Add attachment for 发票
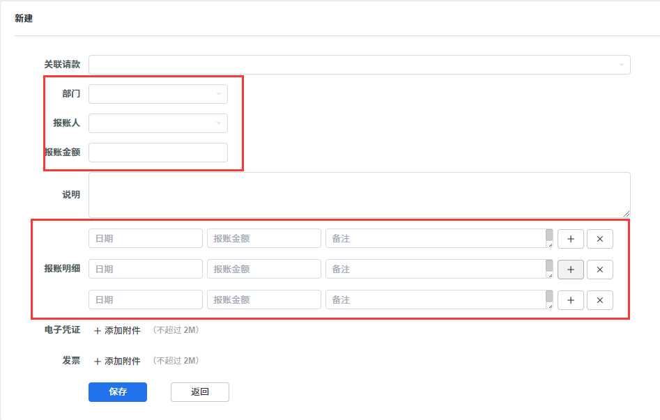660x420 pixels. point(117,361)
